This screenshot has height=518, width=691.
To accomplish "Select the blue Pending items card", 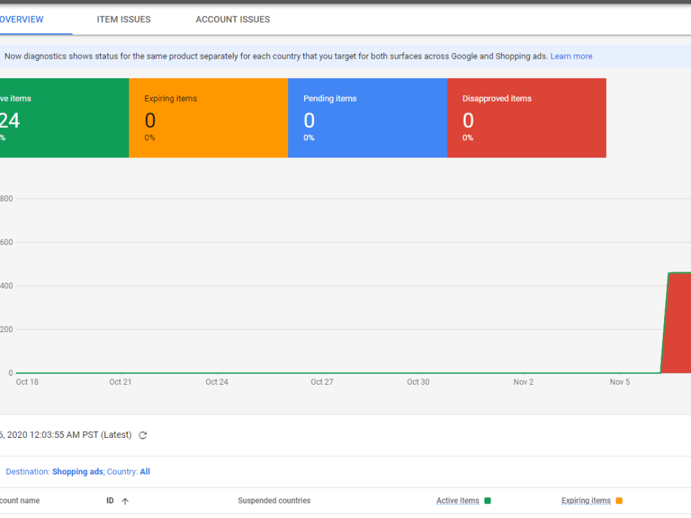I will click(368, 118).
